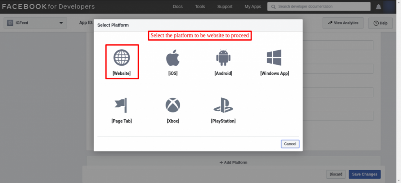
Task: Click the Discard button
Action: pyautogui.click(x=336, y=174)
